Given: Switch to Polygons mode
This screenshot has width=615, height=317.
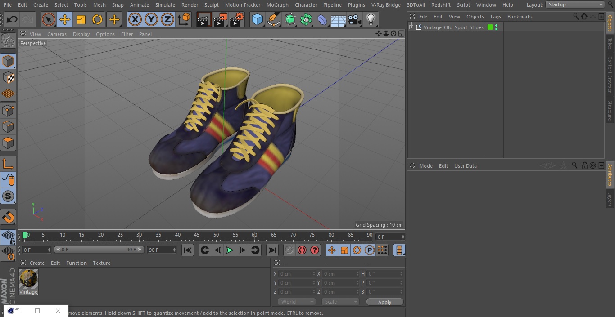Looking at the screenshot, I should (x=8, y=143).
